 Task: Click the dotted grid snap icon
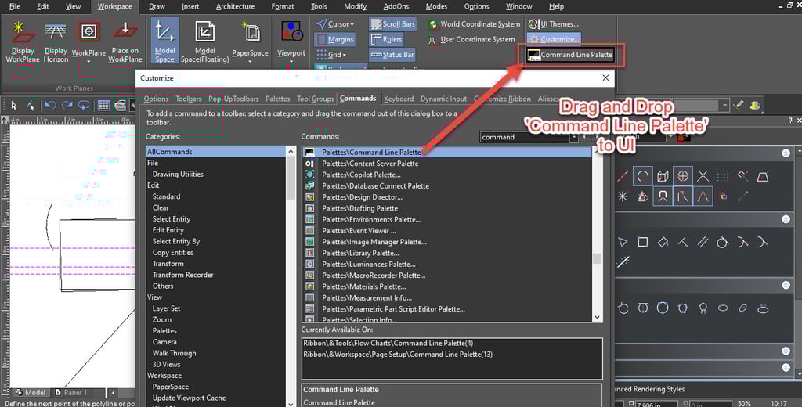(723, 176)
